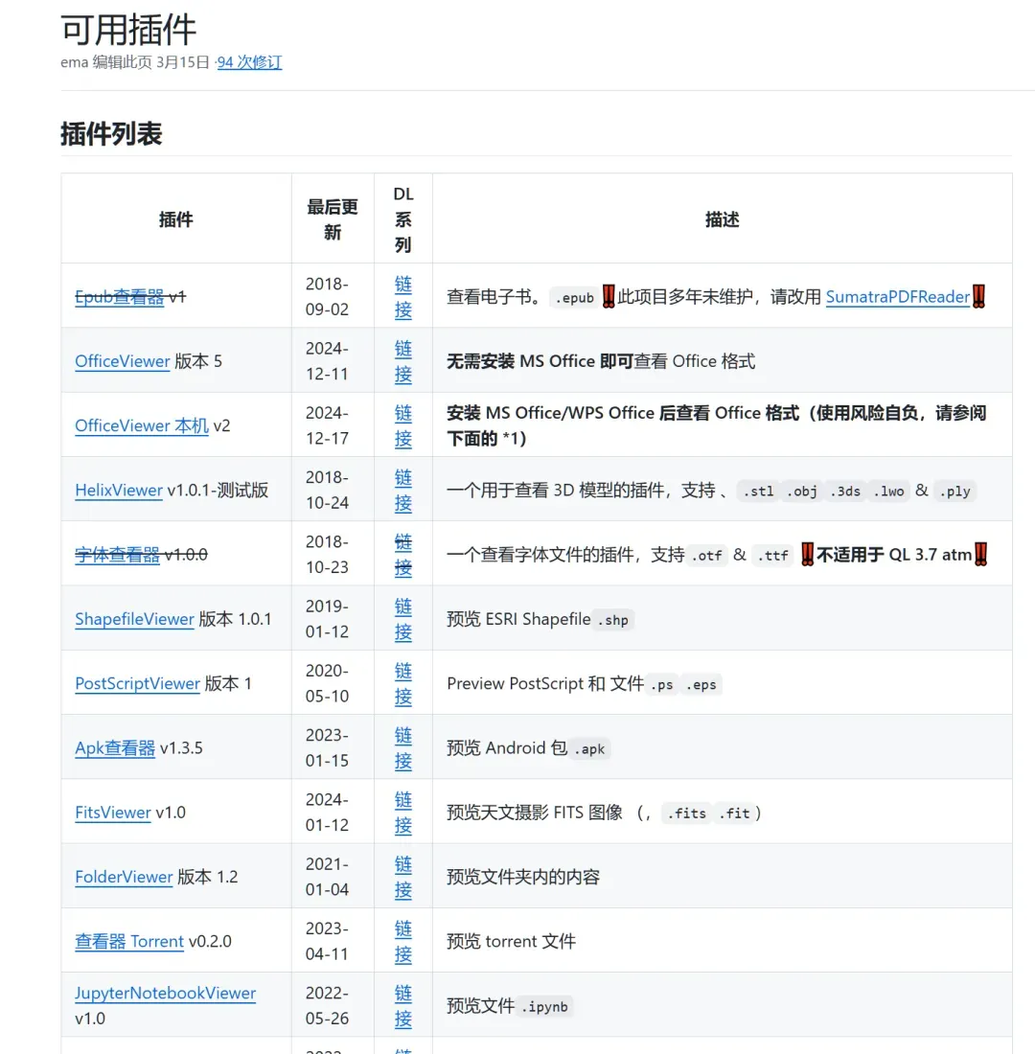Click the 最后更新 column header

tap(333, 219)
